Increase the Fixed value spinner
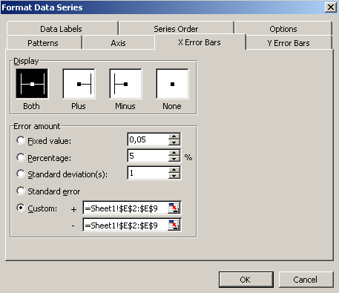The image size is (339, 293). point(174,136)
